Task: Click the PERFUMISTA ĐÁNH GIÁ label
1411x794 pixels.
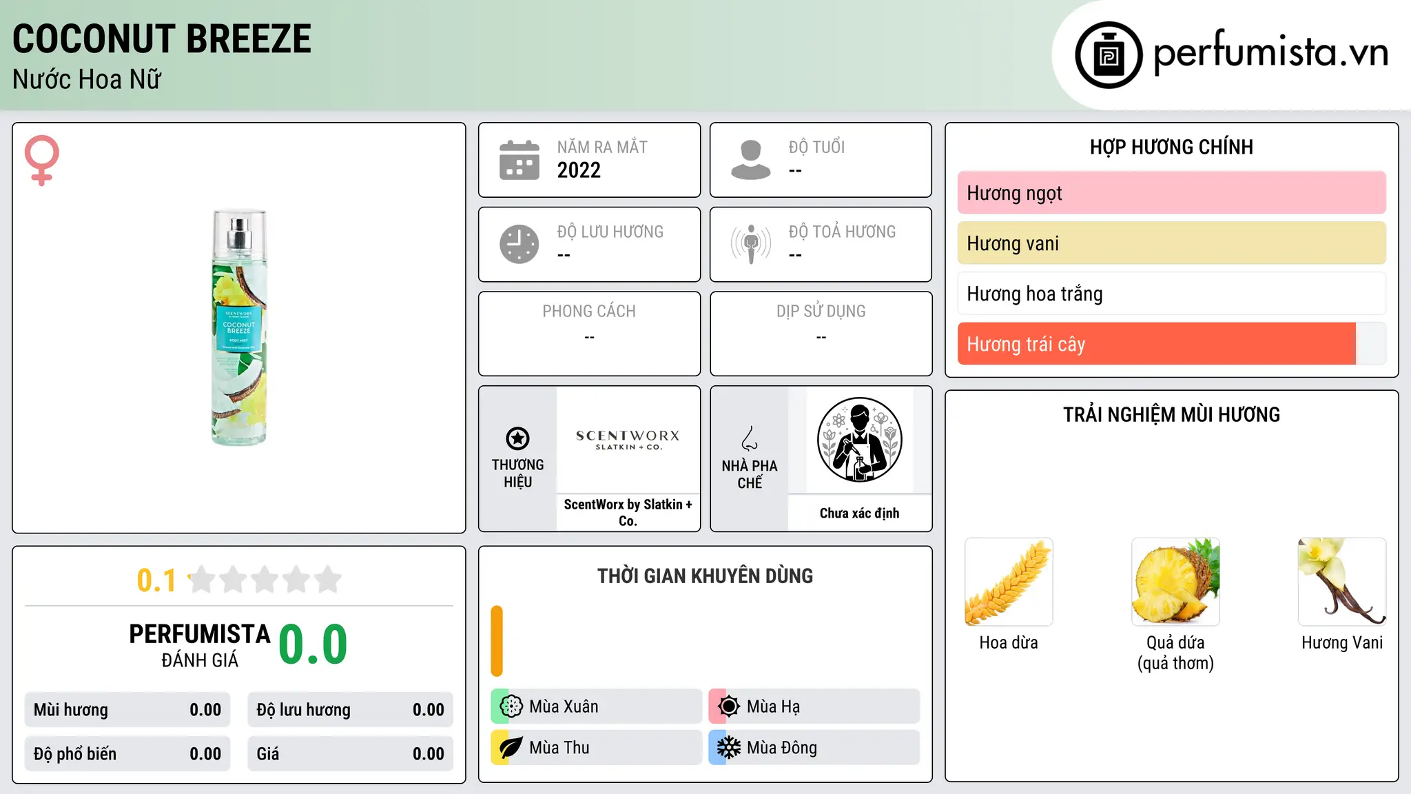Action: coord(200,645)
